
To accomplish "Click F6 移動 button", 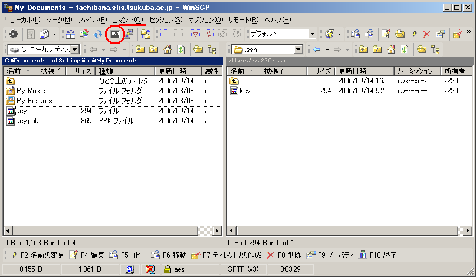I will point(169,255).
